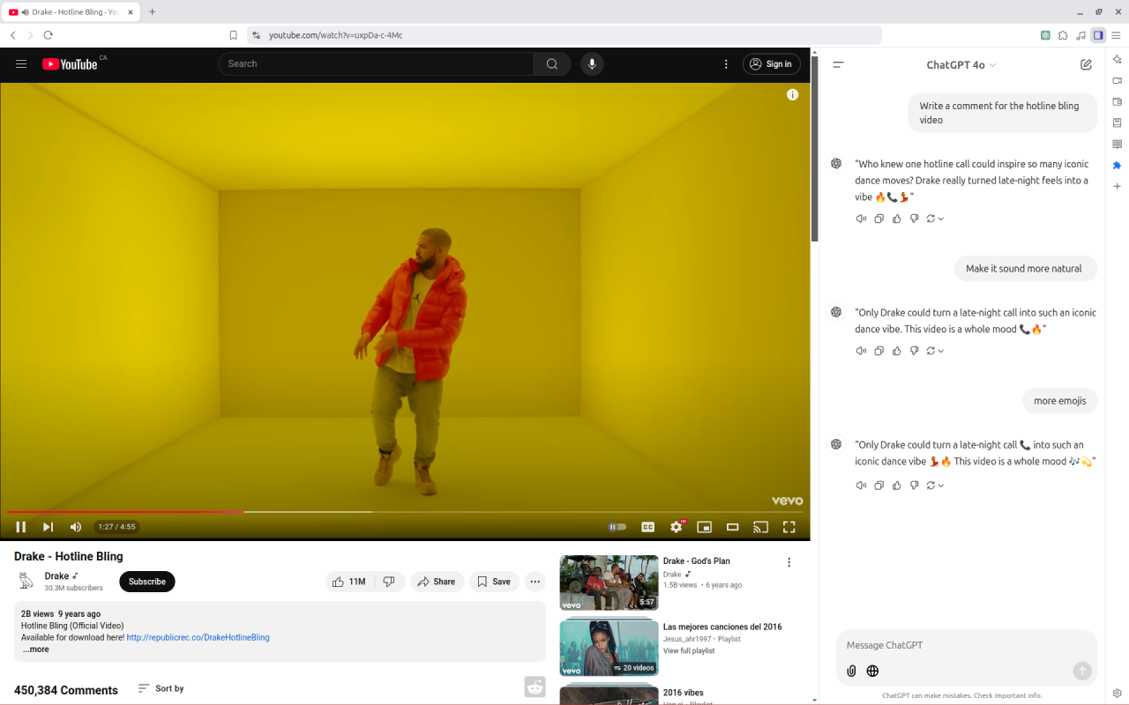Image resolution: width=1129 pixels, height=705 pixels.
Task: Switch to theater mode
Action: click(732, 526)
